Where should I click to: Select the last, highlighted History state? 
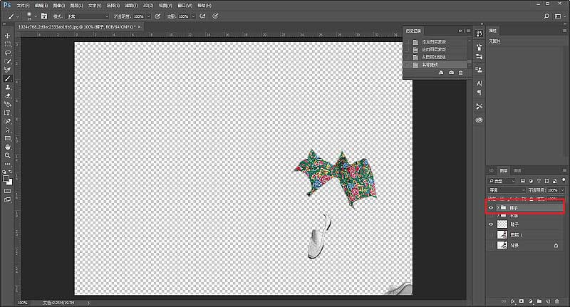point(435,65)
